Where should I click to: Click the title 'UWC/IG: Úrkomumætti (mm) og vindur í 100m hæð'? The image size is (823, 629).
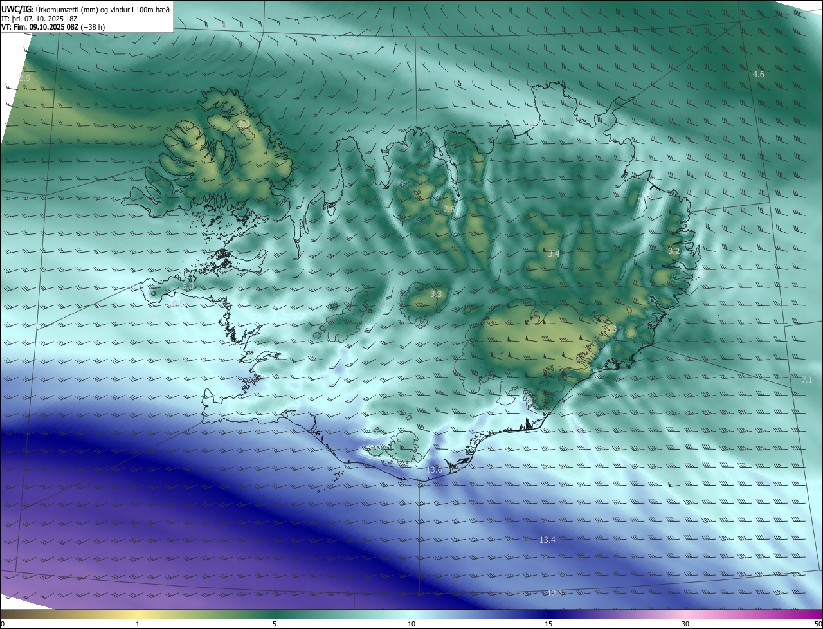[x=86, y=9]
